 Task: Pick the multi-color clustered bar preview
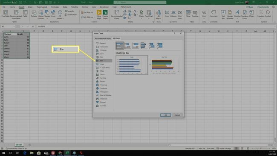(x=164, y=65)
